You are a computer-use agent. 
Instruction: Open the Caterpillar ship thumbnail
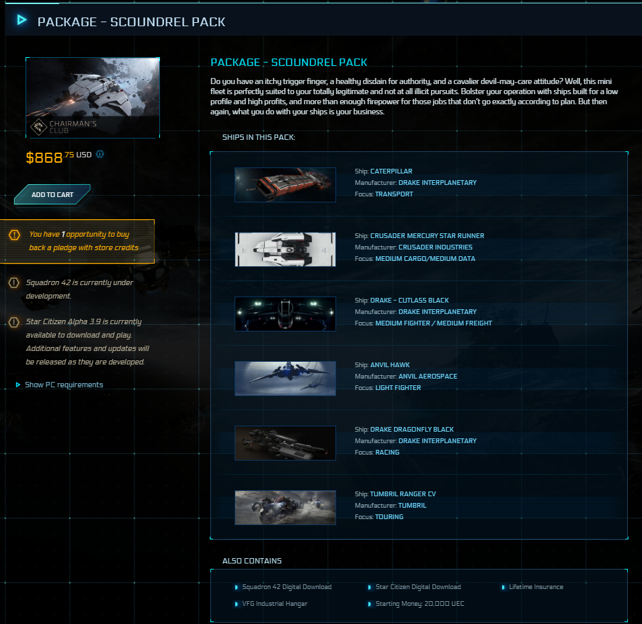[285, 185]
